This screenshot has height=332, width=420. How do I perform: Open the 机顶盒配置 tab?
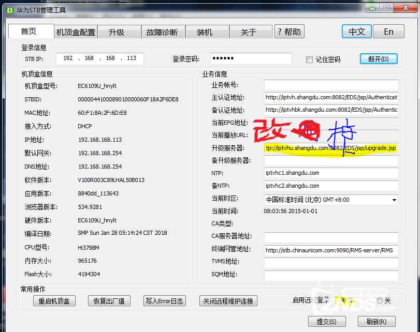(x=76, y=33)
